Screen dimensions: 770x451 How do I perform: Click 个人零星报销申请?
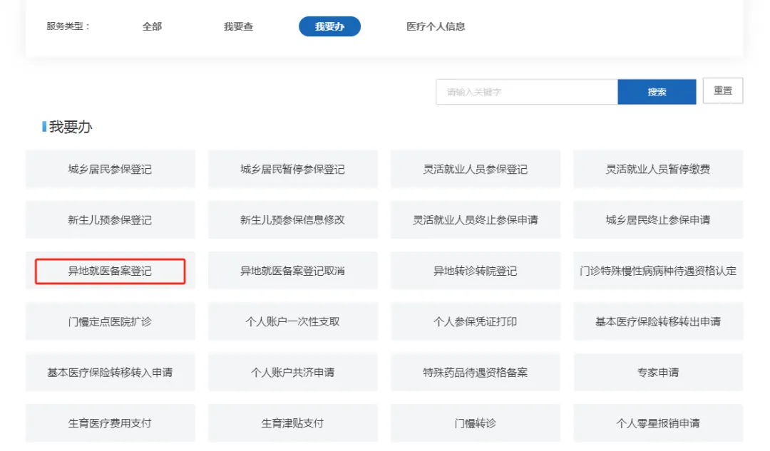coord(658,423)
